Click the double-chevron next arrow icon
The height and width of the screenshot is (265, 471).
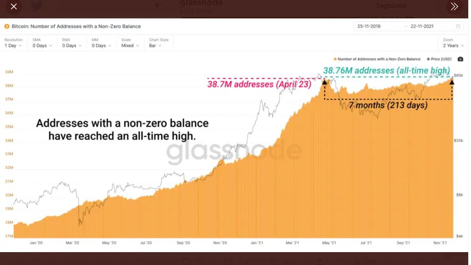click(454, 6)
